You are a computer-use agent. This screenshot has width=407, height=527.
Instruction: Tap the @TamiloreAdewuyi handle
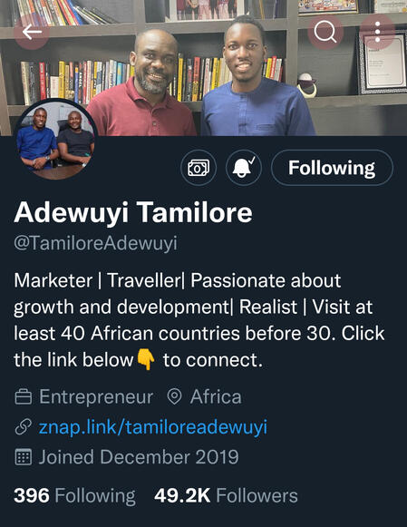[95, 243]
